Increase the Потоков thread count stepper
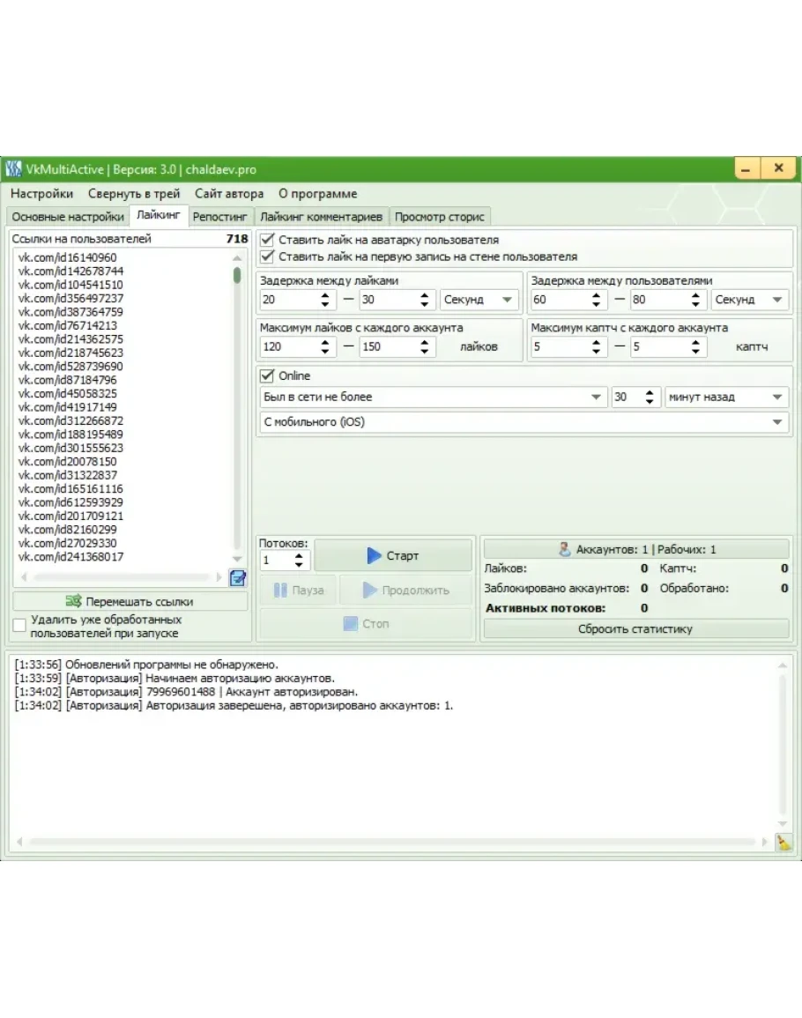Screen dimensions: 802x1018 [x=299, y=556]
